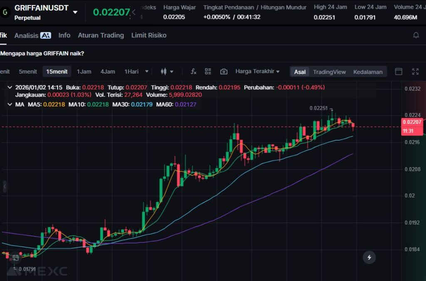Select the Asal chart mode
The image size is (426, 281).
pyautogui.click(x=300, y=72)
